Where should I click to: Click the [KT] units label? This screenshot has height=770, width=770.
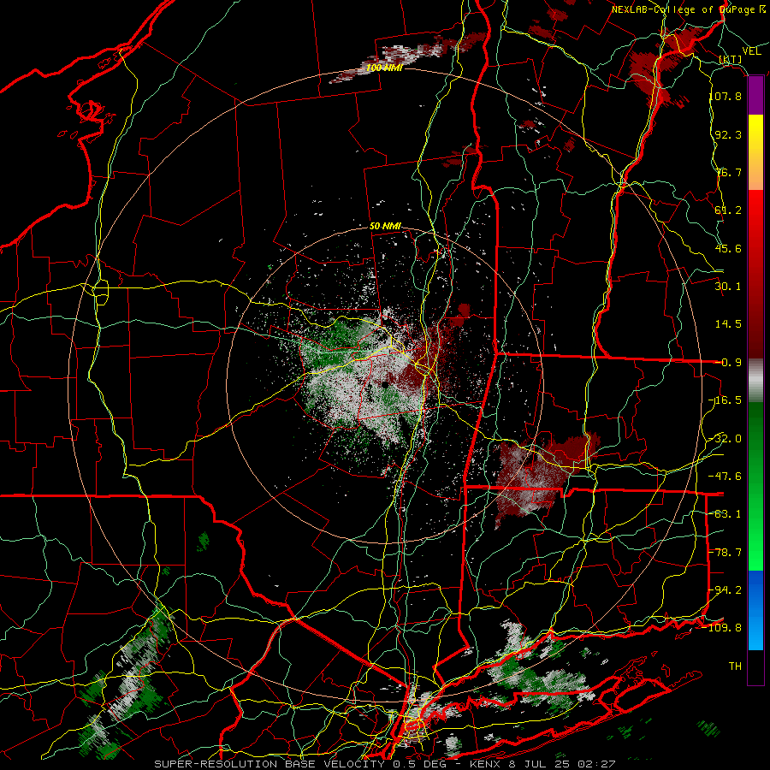731,59
